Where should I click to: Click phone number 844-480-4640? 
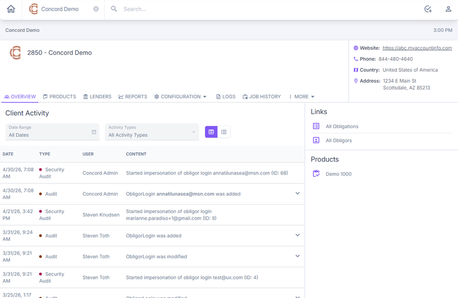395,59
